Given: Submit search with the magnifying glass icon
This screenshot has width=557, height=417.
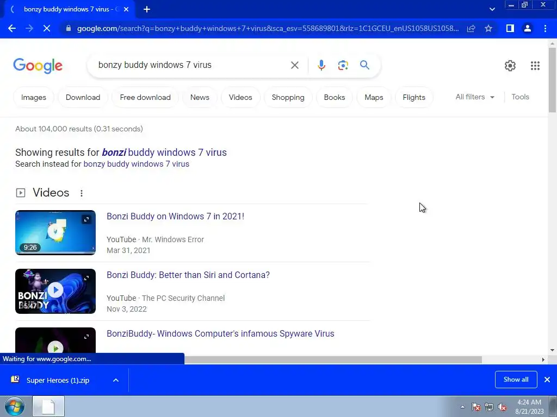Looking at the screenshot, I should tap(364, 65).
